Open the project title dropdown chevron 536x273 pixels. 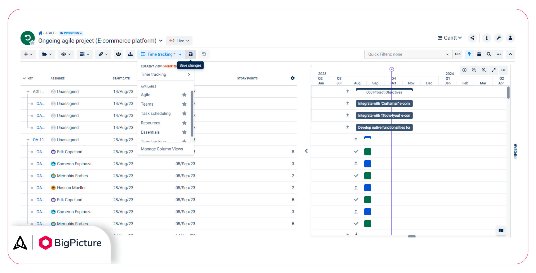[161, 41]
